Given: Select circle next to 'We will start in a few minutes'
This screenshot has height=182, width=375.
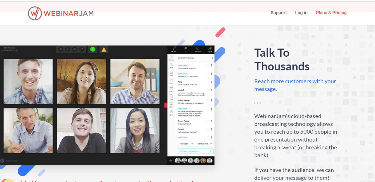Looking at the screenshot, I should pos(207,74).
